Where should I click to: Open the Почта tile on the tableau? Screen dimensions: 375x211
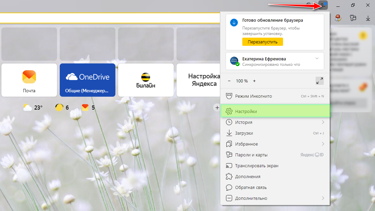[x=29, y=80]
